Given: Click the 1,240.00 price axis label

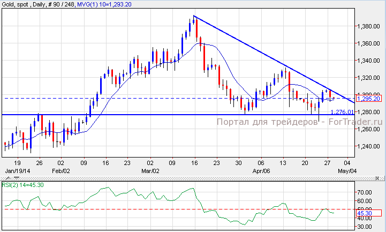Looking at the screenshot, I should click(x=368, y=146).
